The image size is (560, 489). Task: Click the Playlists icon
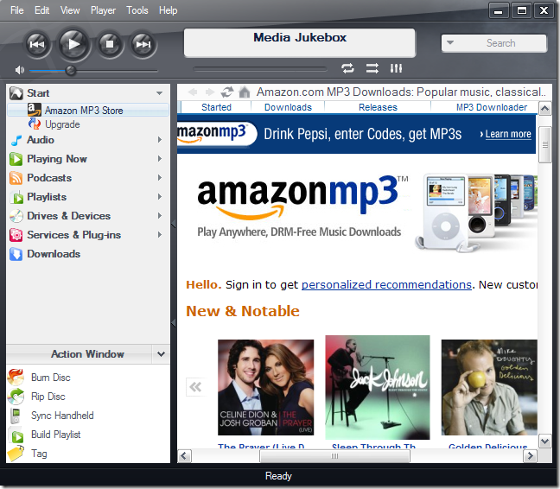[16, 197]
